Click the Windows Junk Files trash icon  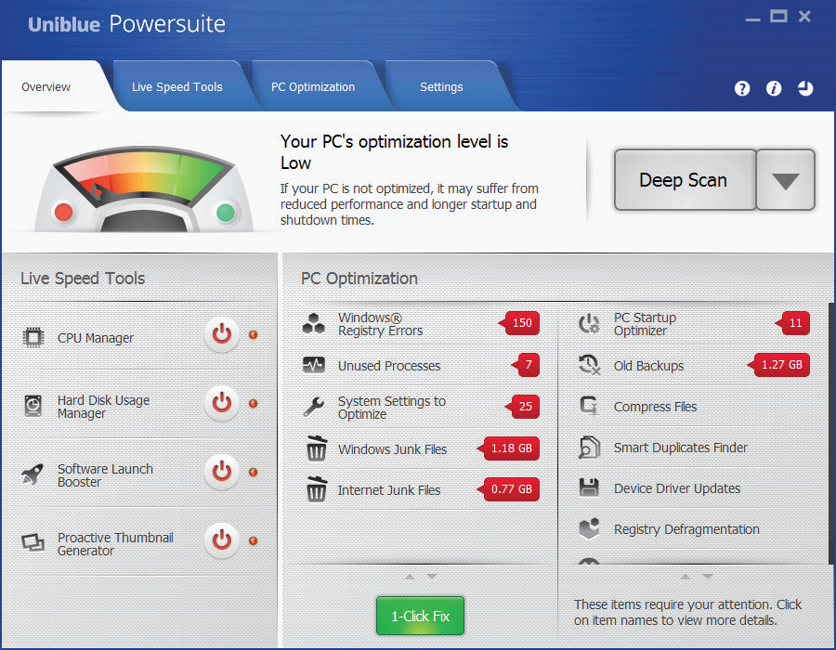coord(317,449)
